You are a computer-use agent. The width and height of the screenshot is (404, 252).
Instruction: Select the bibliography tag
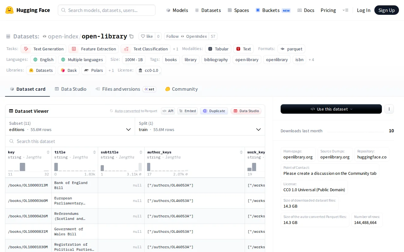216,60
